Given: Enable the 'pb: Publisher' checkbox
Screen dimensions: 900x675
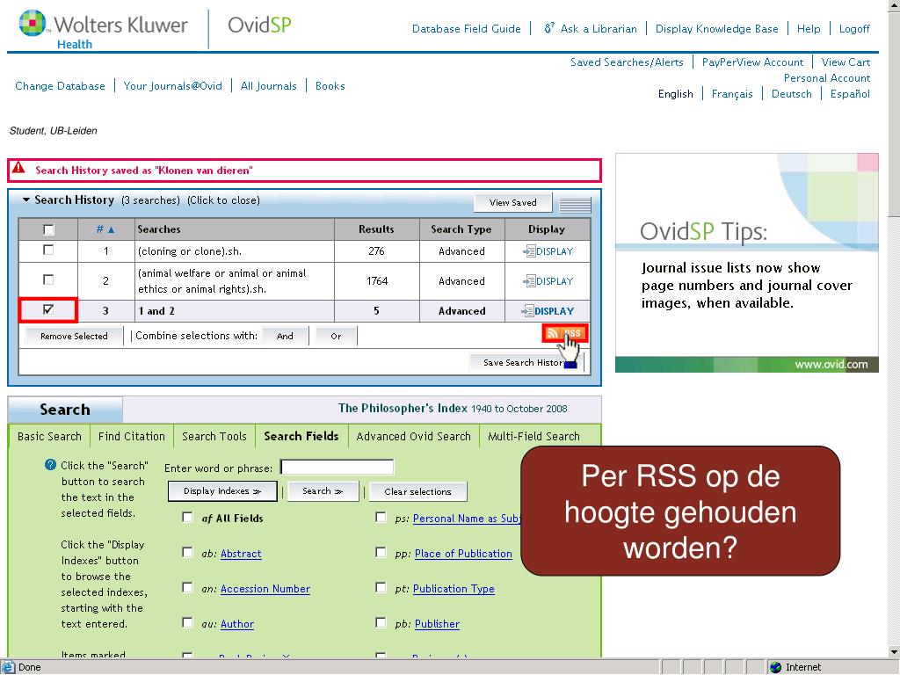Looking at the screenshot, I should point(381,623).
